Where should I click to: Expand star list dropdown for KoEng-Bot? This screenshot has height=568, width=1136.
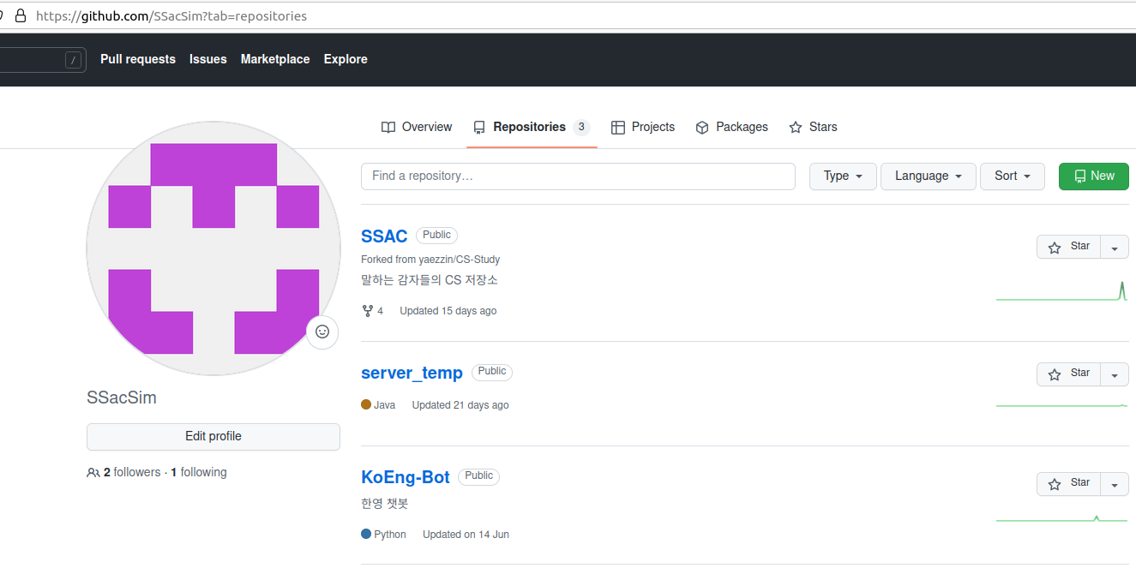(1115, 484)
